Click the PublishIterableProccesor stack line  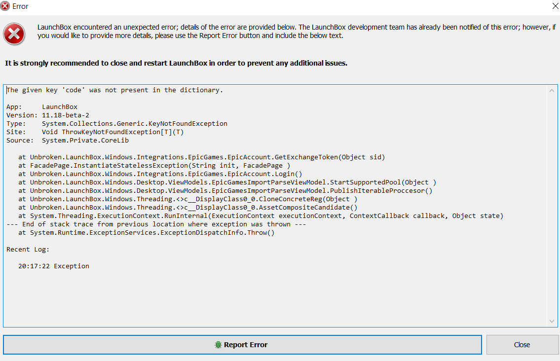click(225, 191)
